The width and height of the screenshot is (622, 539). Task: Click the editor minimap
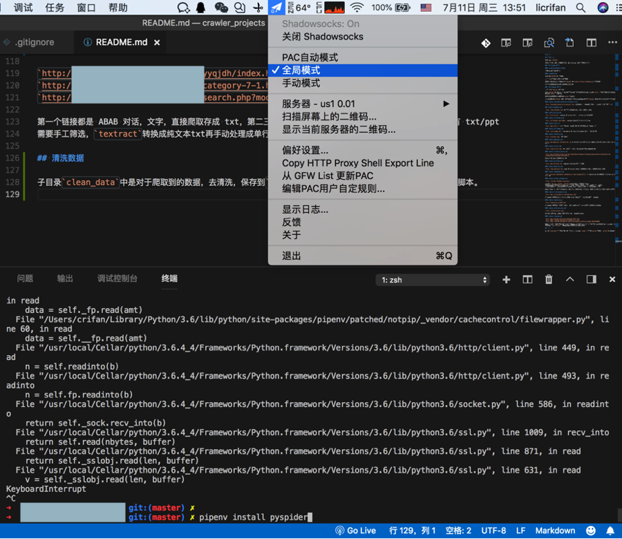point(579,143)
